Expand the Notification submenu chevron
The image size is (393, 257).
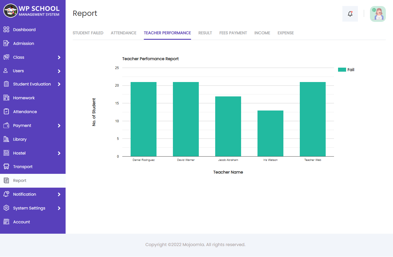(59, 195)
